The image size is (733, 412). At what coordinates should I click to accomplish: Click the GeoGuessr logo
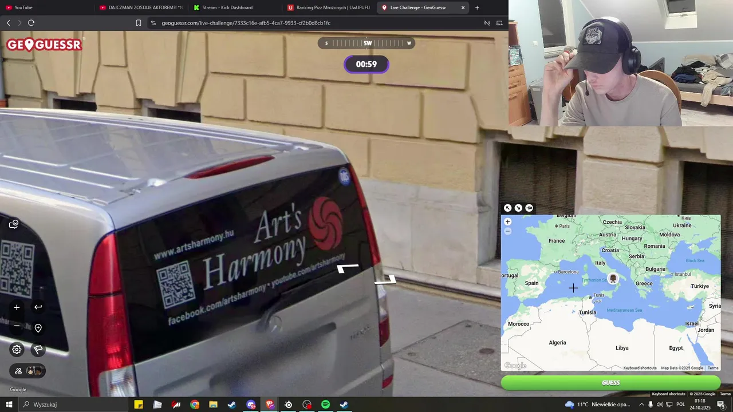[x=44, y=45]
